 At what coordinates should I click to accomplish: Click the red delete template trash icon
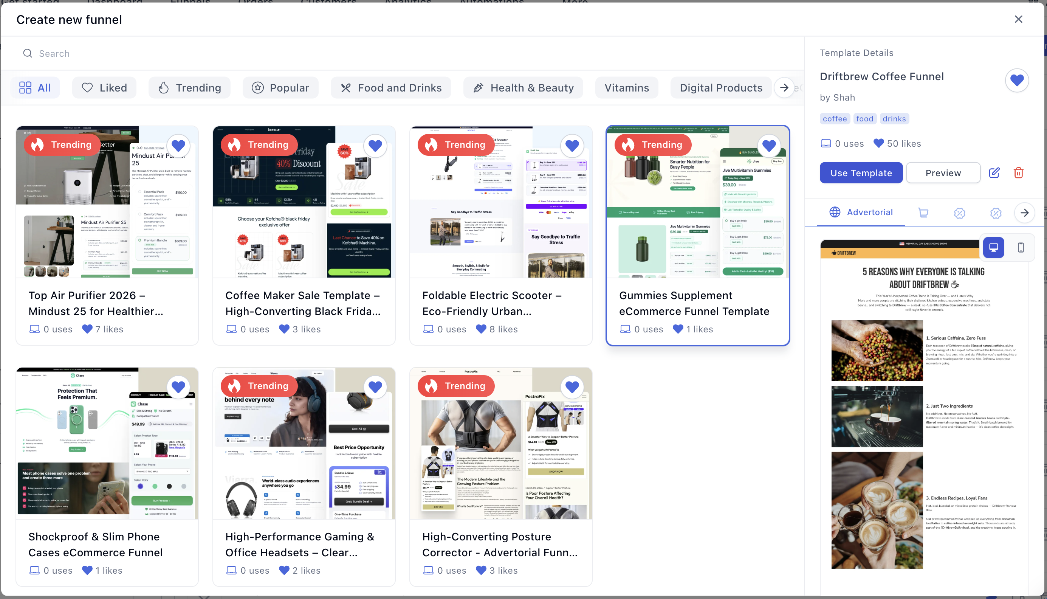[x=1018, y=173]
